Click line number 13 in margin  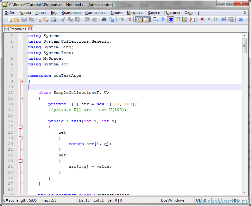click(x=10, y=104)
